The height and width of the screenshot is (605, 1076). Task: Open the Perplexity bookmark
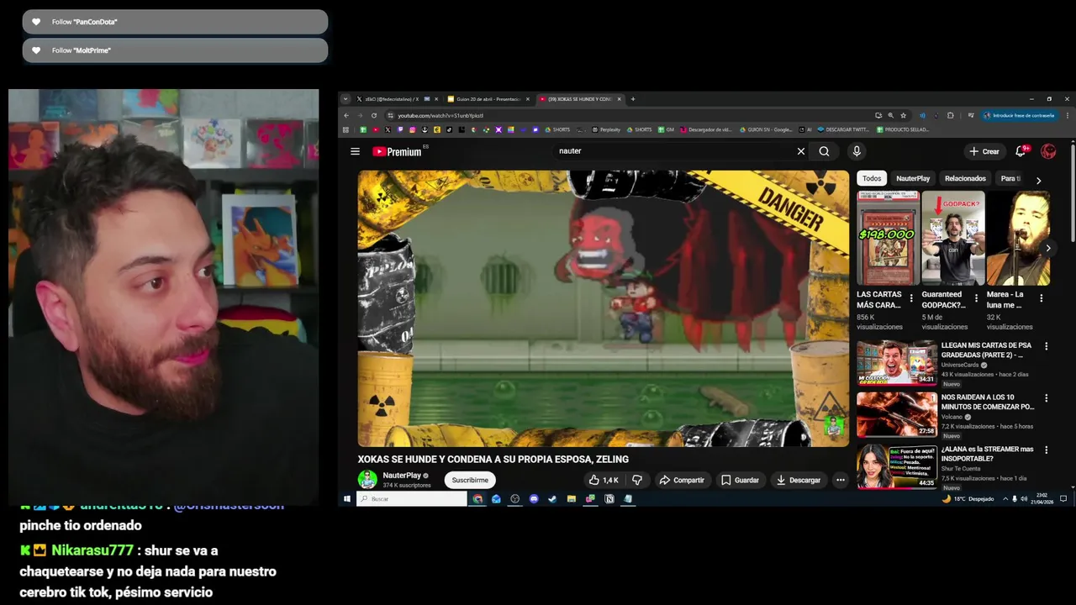605,129
